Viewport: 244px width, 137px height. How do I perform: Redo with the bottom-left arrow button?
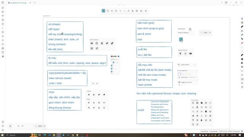pyautogui.click(x=22, y=126)
